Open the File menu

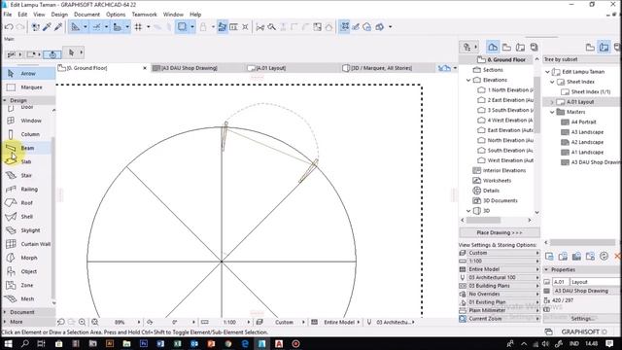click(x=8, y=15)
